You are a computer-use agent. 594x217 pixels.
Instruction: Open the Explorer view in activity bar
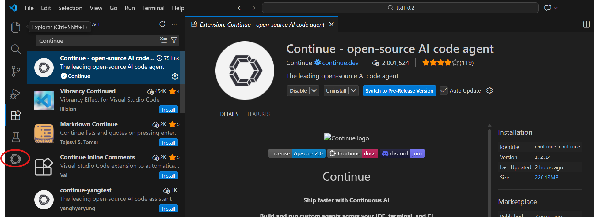pyautogui.click(x=16, y=27)
